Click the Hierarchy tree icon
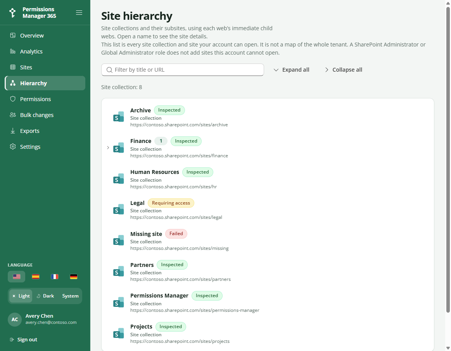 tap(13, 83)
